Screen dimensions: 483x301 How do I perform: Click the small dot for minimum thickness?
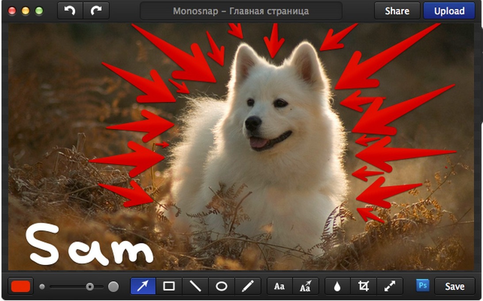(42, 286)
